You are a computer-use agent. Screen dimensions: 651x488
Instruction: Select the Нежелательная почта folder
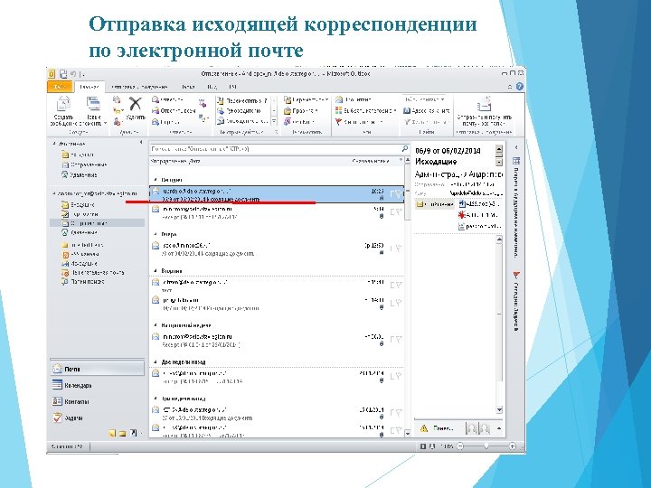pyautogui.click(x=93, y=273)
